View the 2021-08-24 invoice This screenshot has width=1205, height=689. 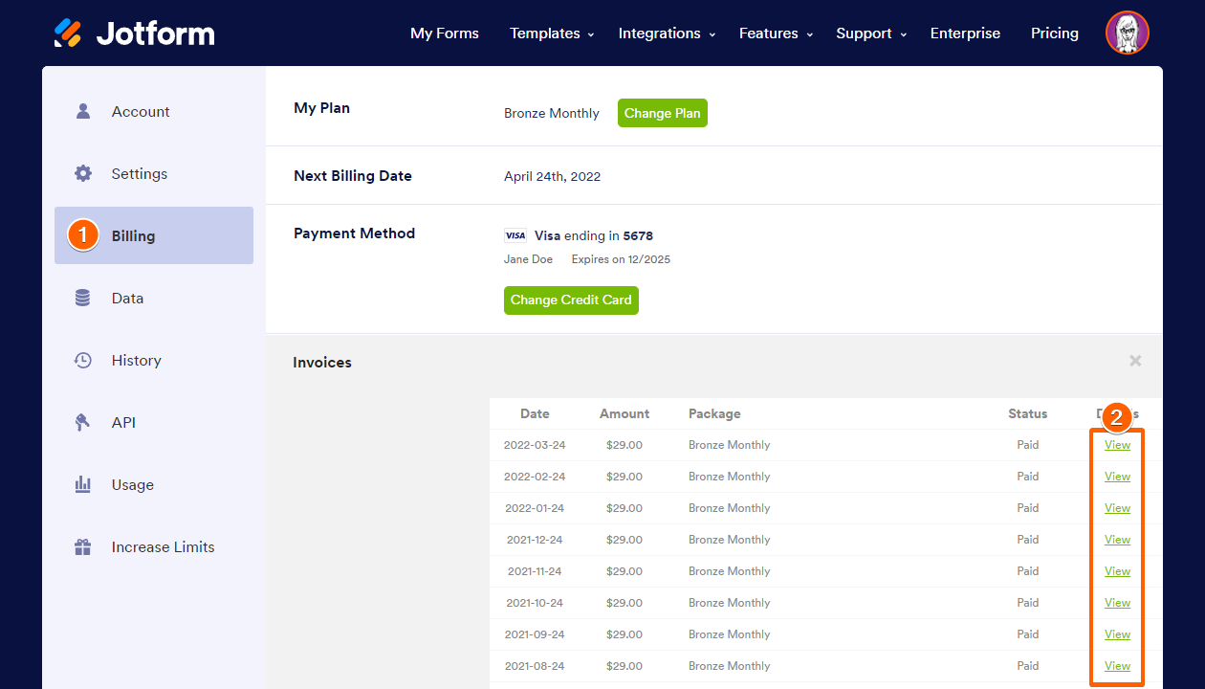coord(1117,666)
